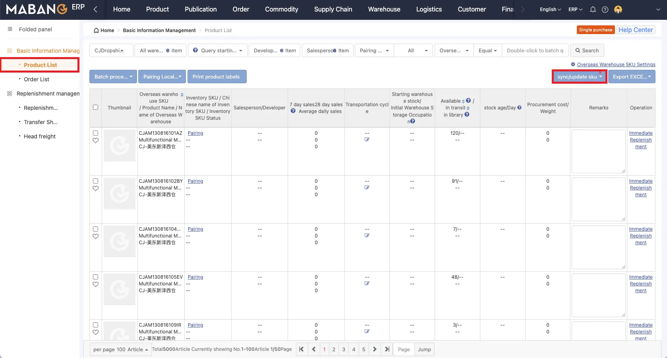Click the next page arrow in pagination
Viewport: 667px width, 358px height.
(374, 349)
